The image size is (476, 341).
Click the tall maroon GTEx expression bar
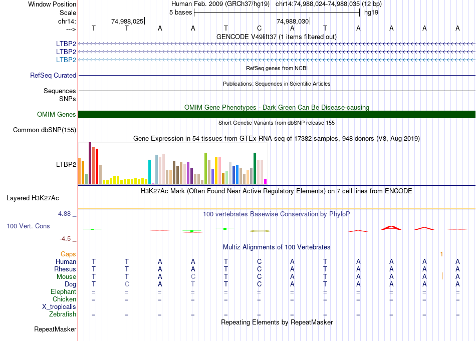tap(90, 163)
